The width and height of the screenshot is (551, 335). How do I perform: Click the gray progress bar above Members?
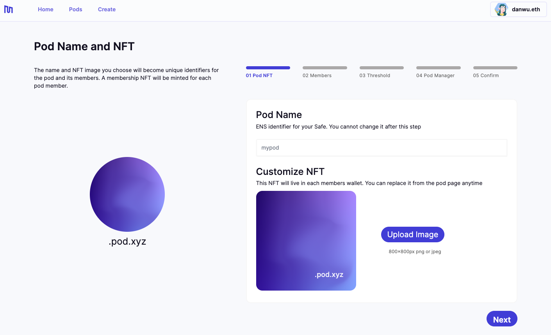325,68
